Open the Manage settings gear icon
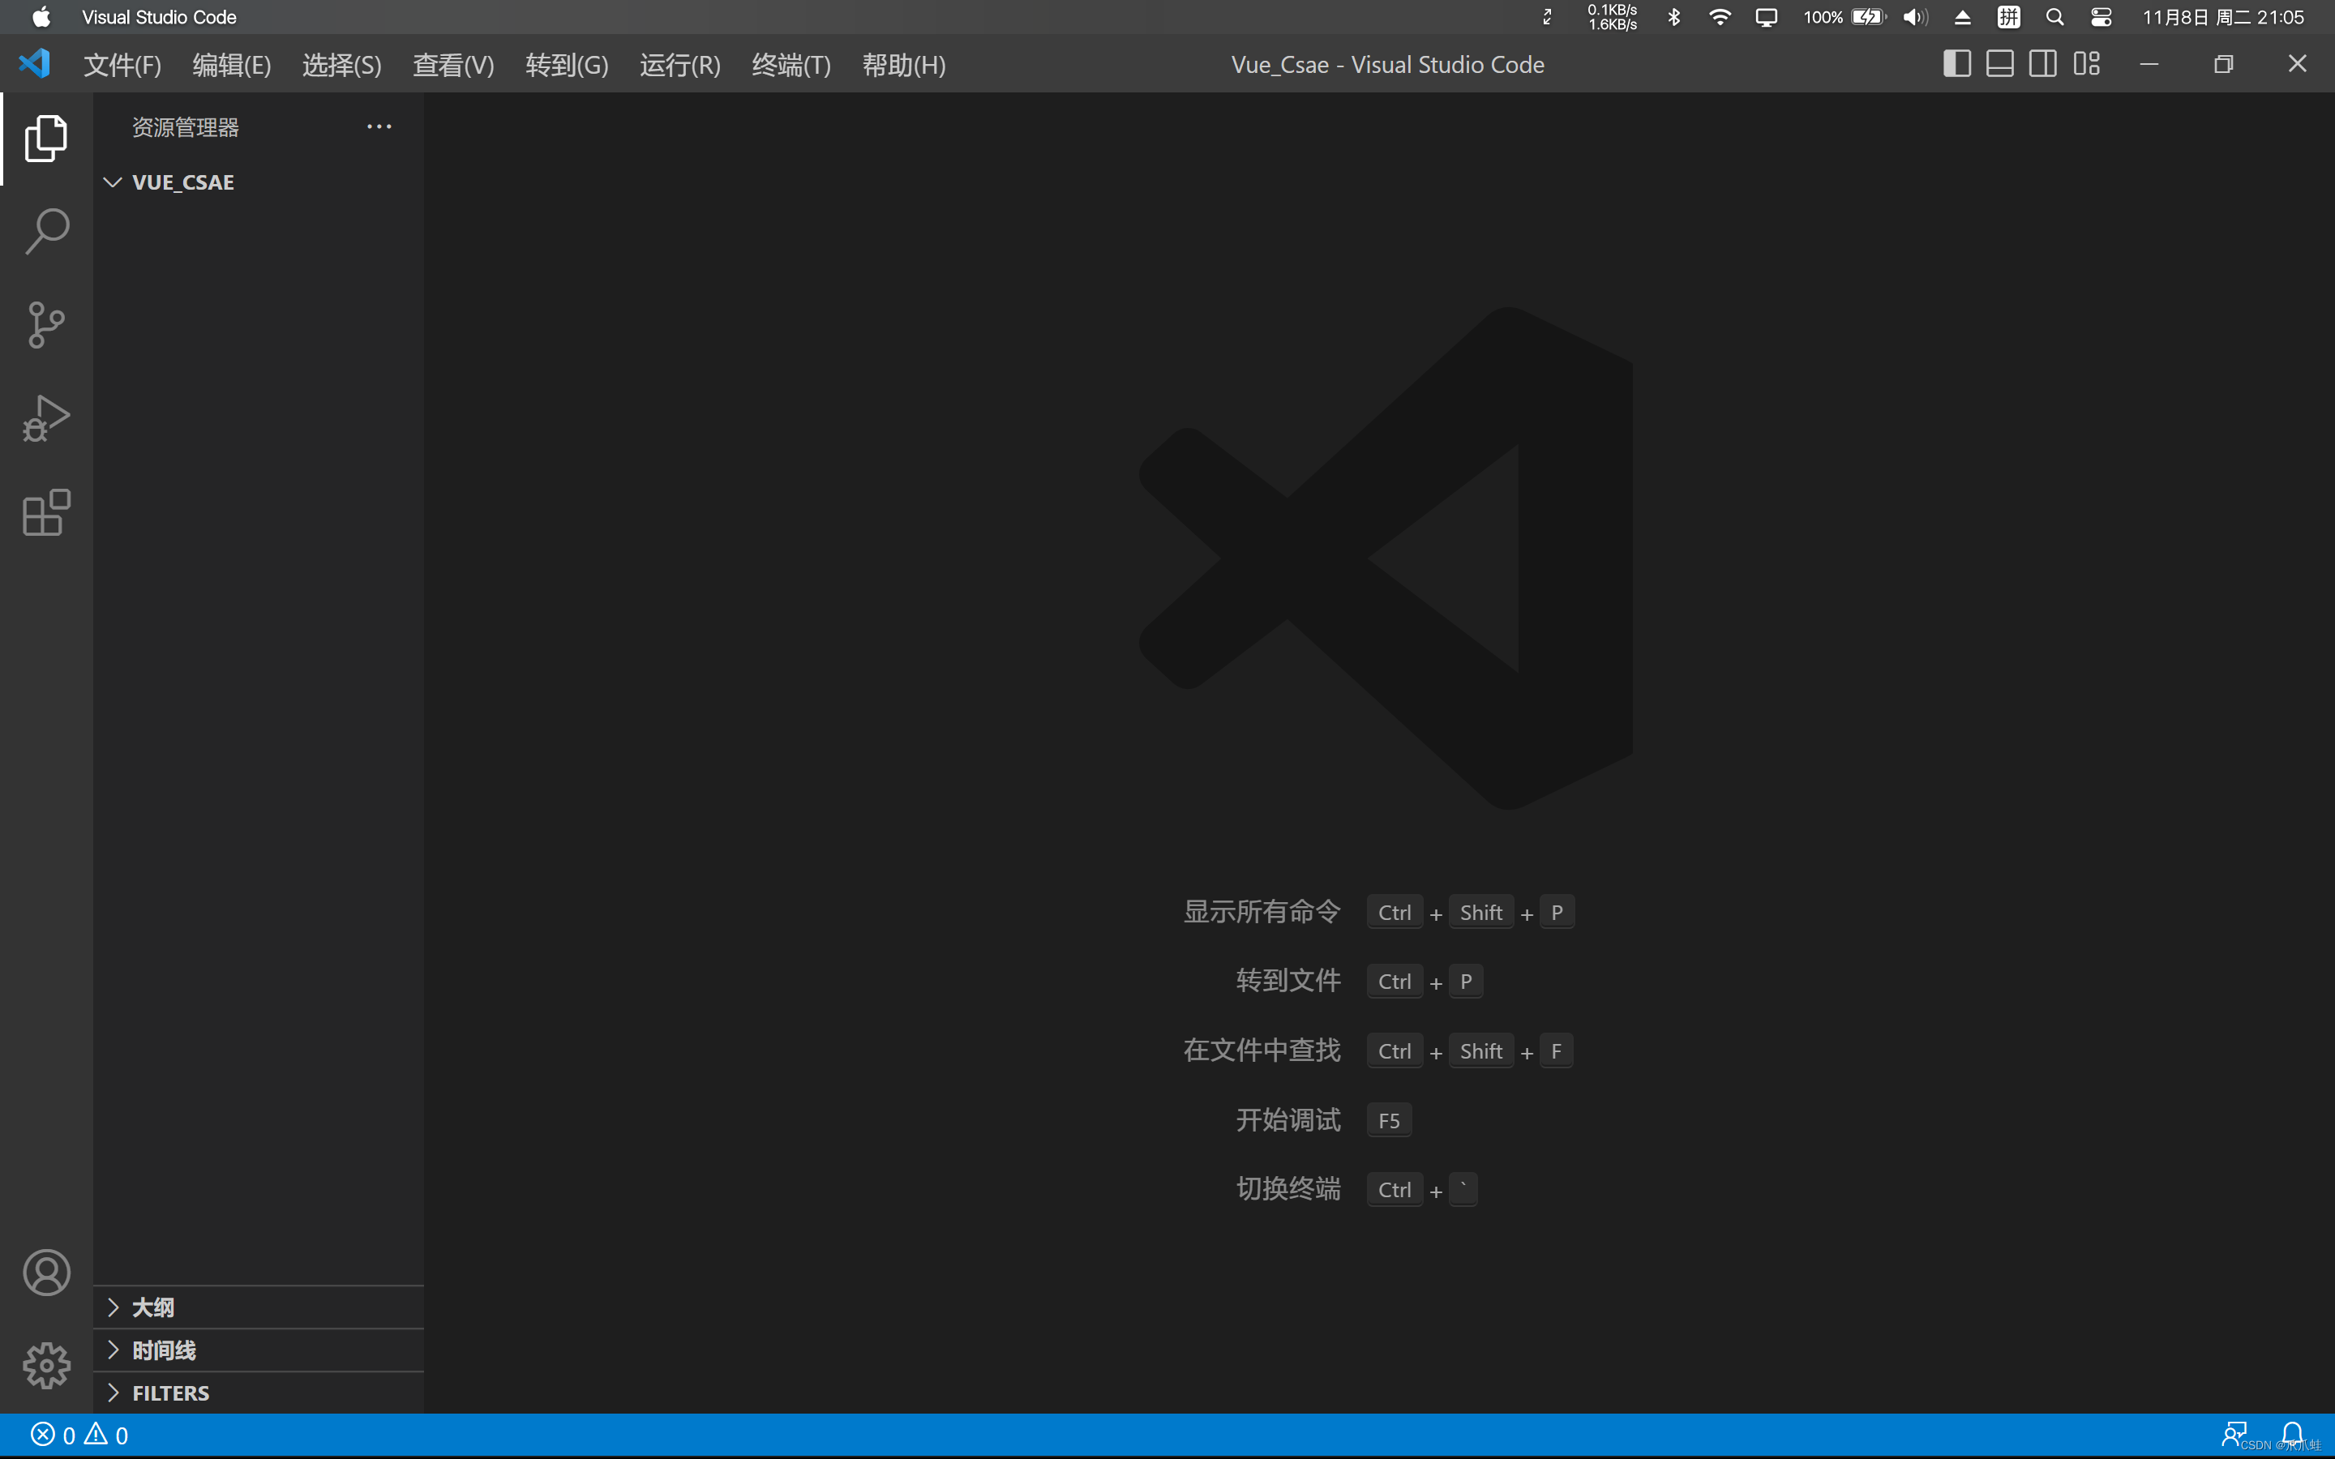Screen dimensions: 2335x1459 point(46,1366)
